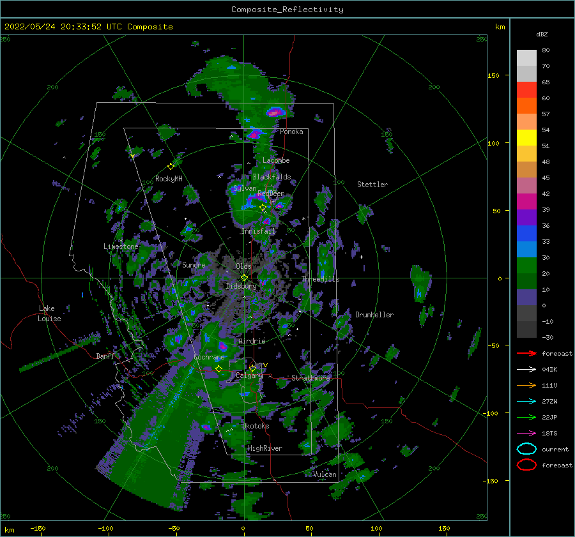This screenshot has height=537, width=575.
Task: Click the cyan 27ZW arrow icon
Action: [526, 402]
